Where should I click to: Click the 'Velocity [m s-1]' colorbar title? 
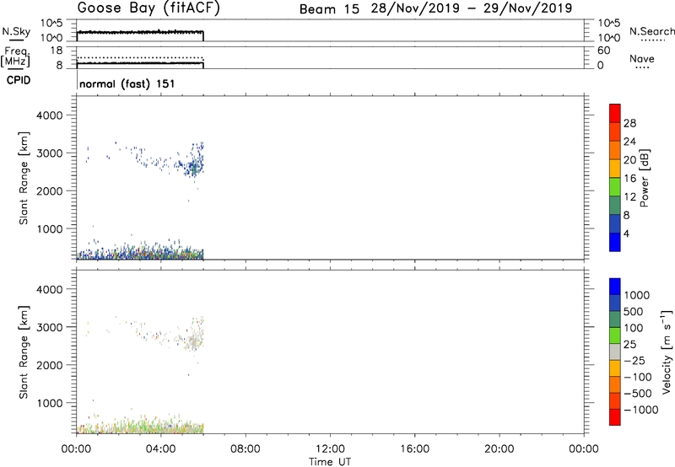tap(667, 352)
